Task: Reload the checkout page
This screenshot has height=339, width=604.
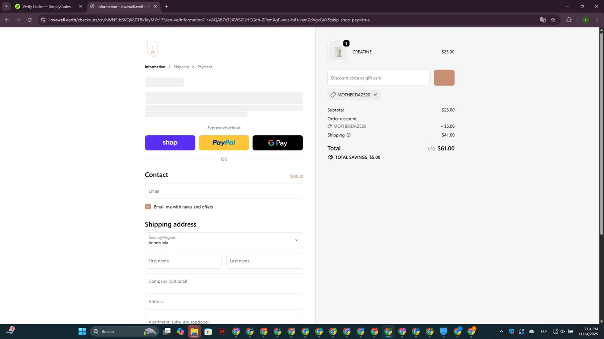Action: (29, 20)
